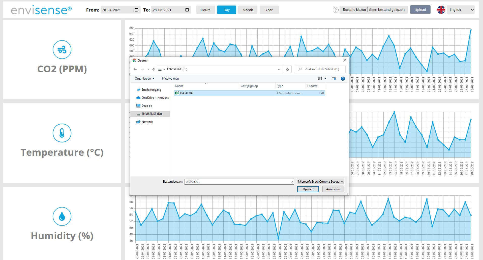Click the Upload button
483x260 pixels.
pos(420,10)
